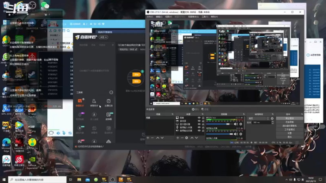Pop out the mixer dock panel
The image size is (326, 183).
244,114
